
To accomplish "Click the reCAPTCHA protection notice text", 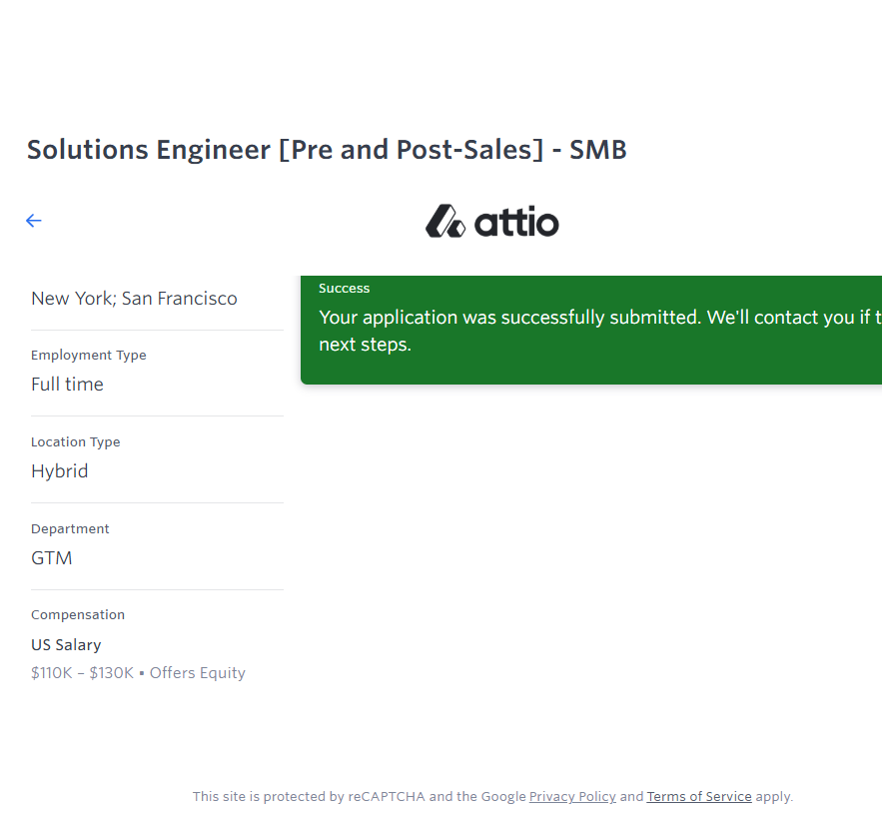I will (359, 797).
